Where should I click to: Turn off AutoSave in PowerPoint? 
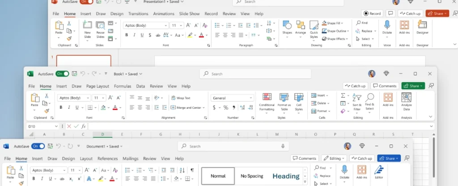click(86, 2)
